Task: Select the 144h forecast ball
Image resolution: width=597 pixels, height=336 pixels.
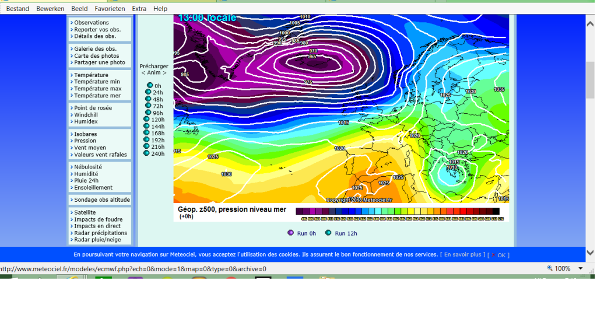Action: [x=146, y=126]
